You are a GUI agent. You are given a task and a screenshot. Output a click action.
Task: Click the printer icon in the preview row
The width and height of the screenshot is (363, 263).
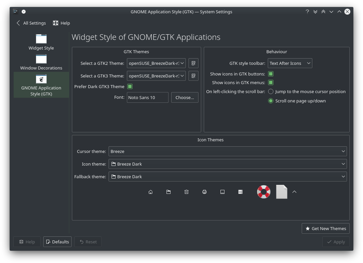[x=204, y=192]
